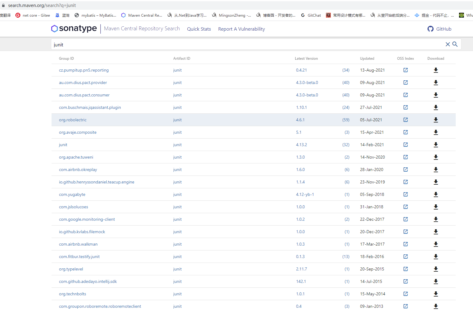Viewport: 473px width, 312px height.
Task: Open OSS Index for org.apache.tuweni
Action: point(406,157)
